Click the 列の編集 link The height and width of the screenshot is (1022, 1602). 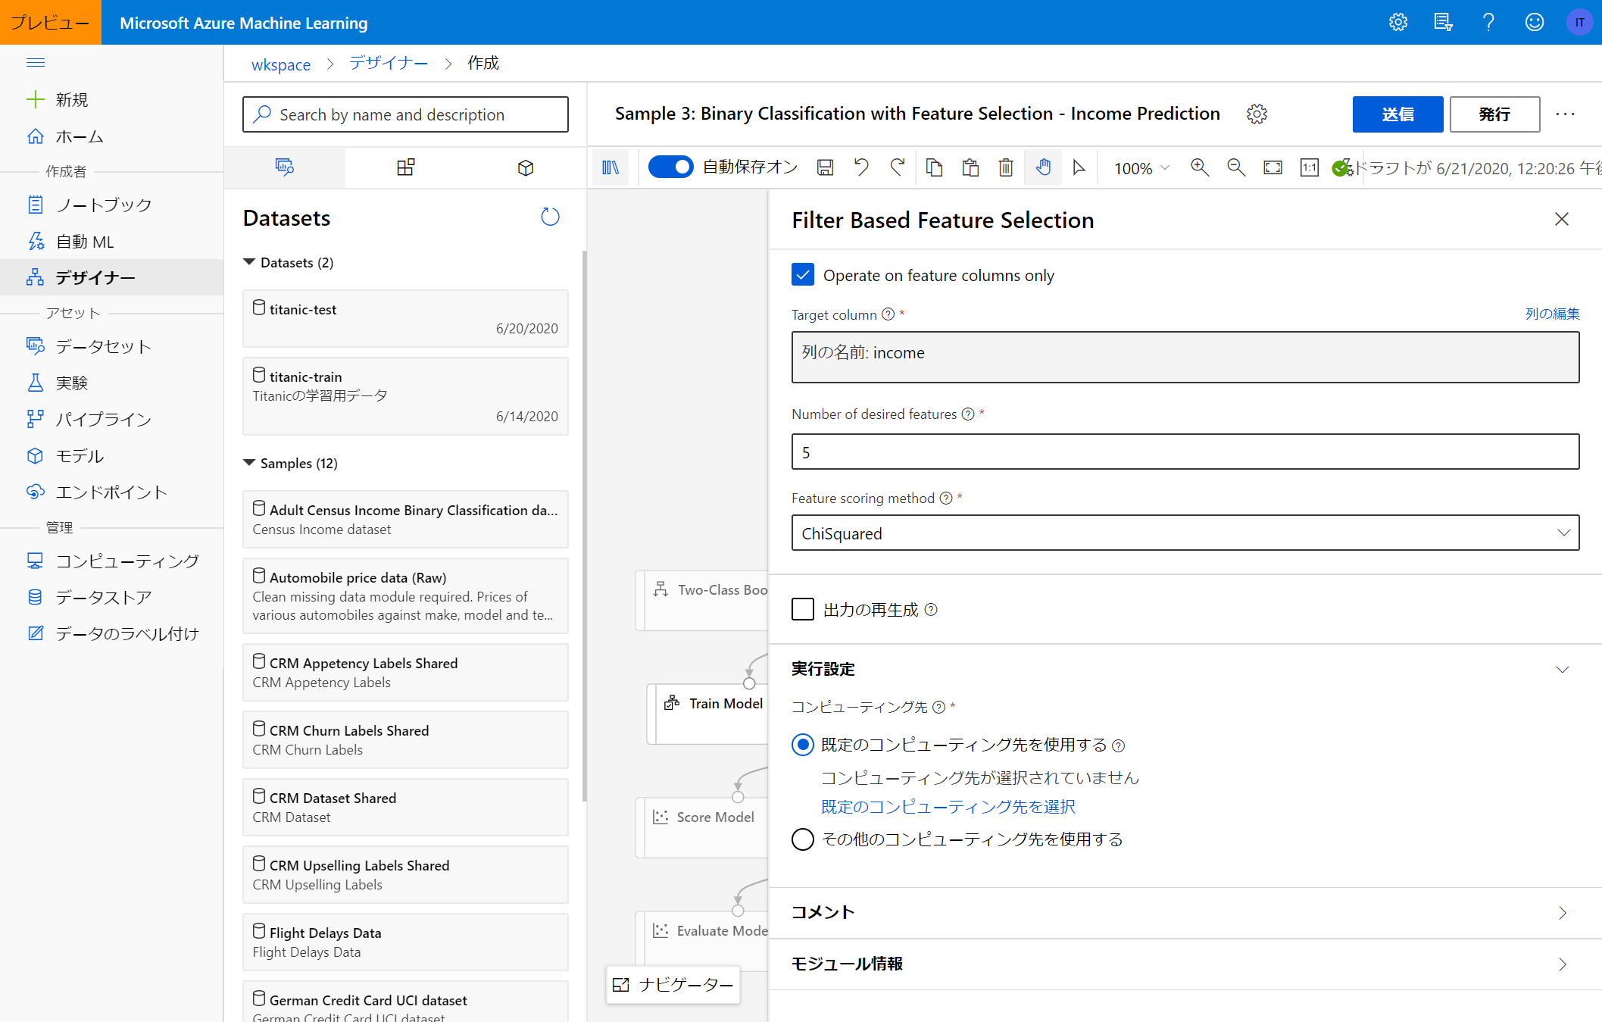point(1552,314)
